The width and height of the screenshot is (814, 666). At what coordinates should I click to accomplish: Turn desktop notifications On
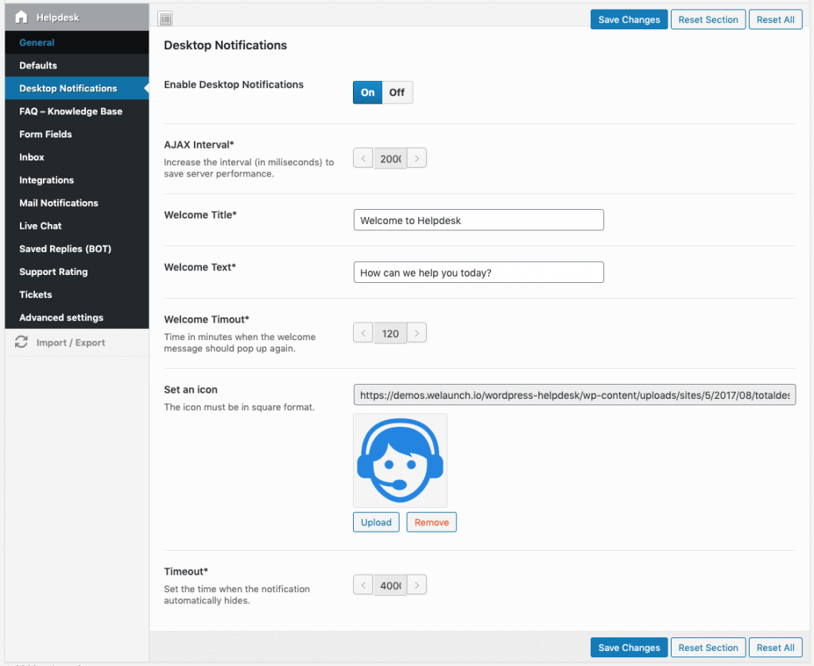tap(367, 92)
